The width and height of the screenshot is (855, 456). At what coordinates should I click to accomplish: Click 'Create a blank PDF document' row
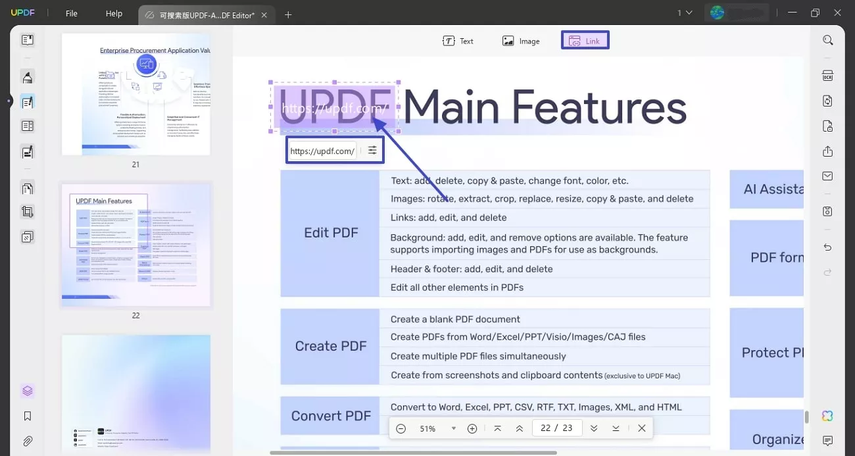coord(545,319)
